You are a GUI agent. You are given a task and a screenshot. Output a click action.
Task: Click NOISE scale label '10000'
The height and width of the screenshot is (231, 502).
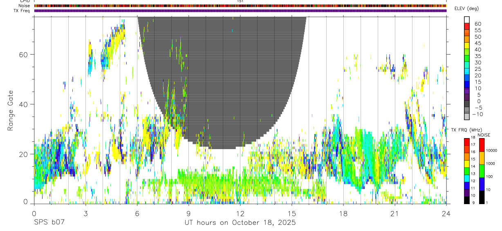tap(491, 150)
